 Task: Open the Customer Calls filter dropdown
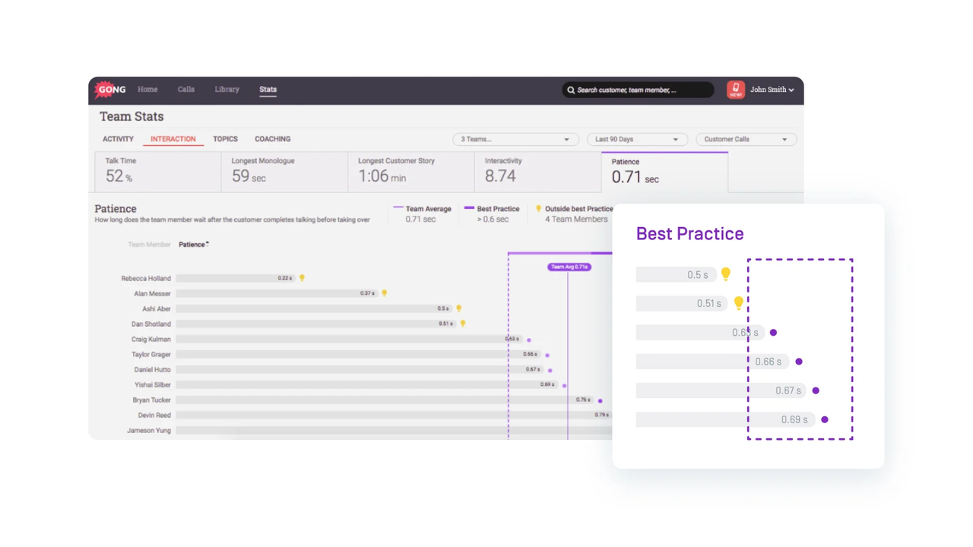coord(745,140)
